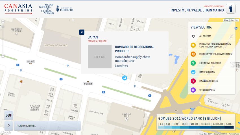Open Google logo on the map

point(6,132)
